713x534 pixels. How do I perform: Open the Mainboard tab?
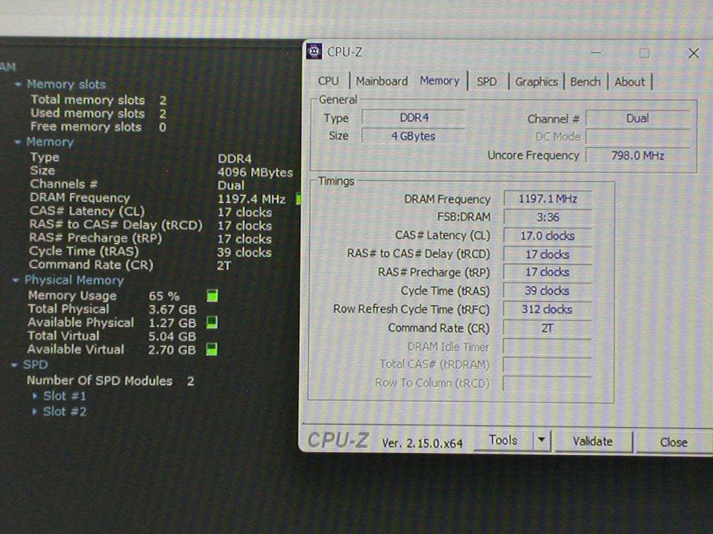click(x=382, y=80)
